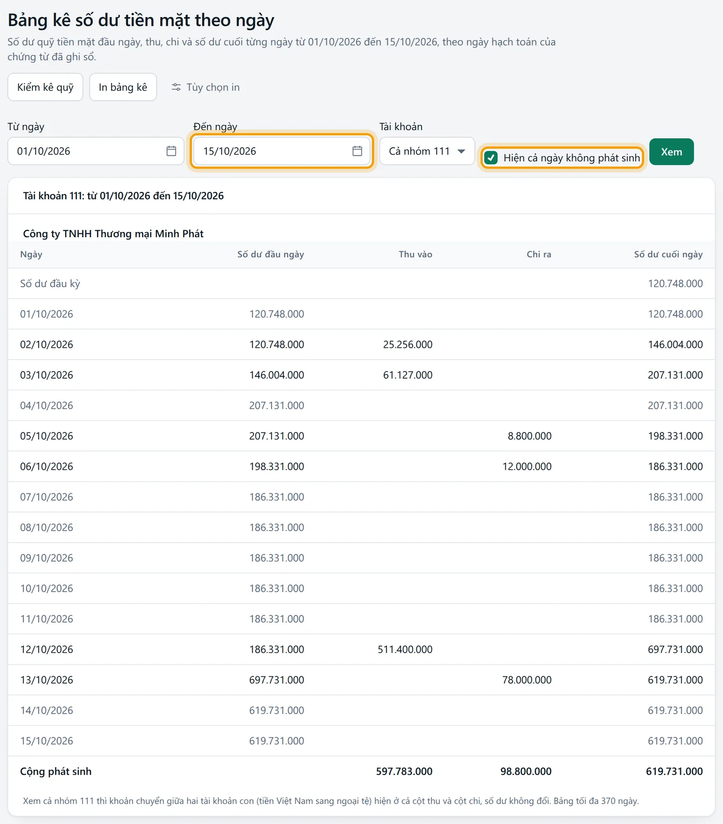This screenshot has width=723, height=824.
Task: Click closing balance 146.004.000
Action: pos(675,345)
